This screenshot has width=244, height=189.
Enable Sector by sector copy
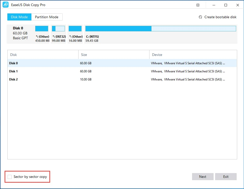click(x=10, y=177)
